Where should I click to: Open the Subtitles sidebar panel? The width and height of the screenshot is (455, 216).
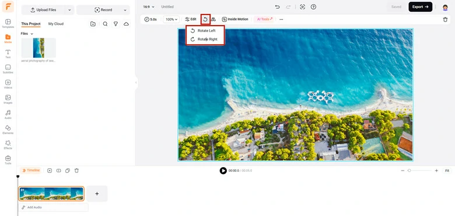(x=8, y=69)
